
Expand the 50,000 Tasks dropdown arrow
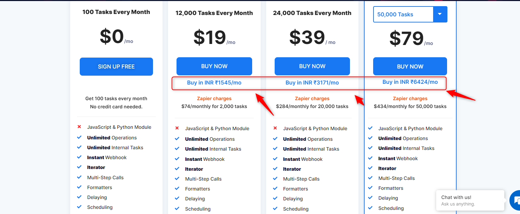(x=440, y=14)
